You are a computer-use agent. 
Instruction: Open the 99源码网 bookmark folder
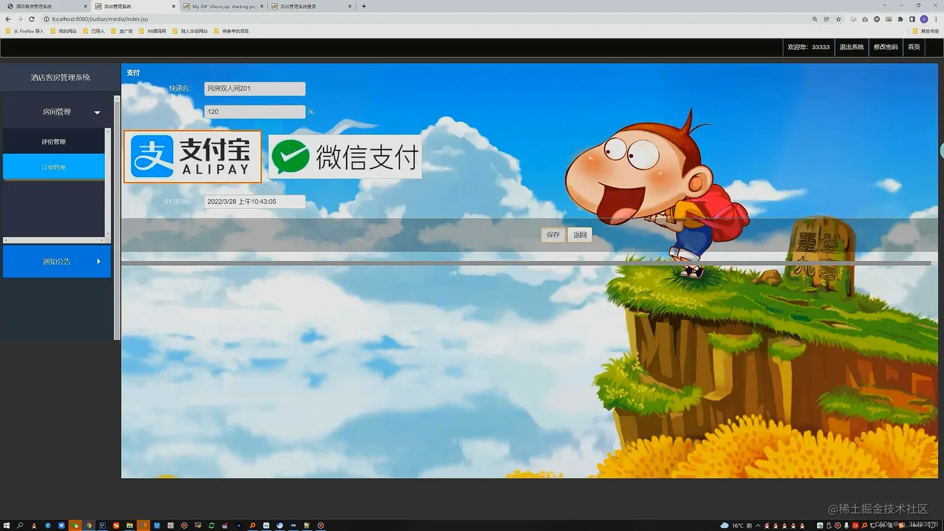click(x=153, y=31)
